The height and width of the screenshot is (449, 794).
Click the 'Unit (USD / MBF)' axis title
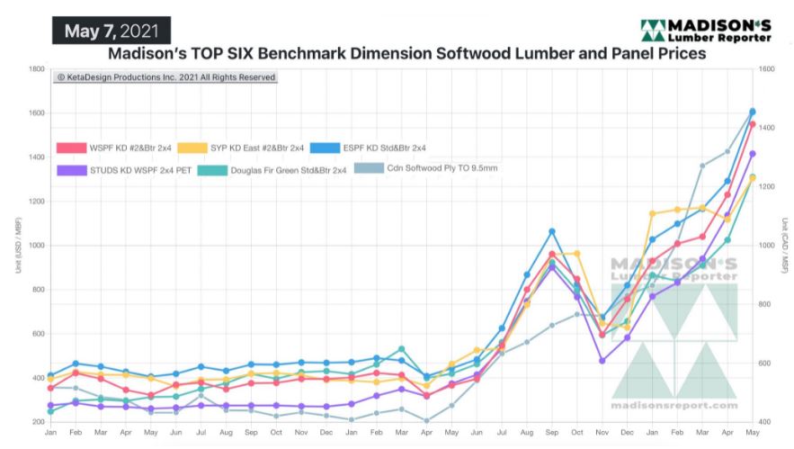(x=18, y=246)
